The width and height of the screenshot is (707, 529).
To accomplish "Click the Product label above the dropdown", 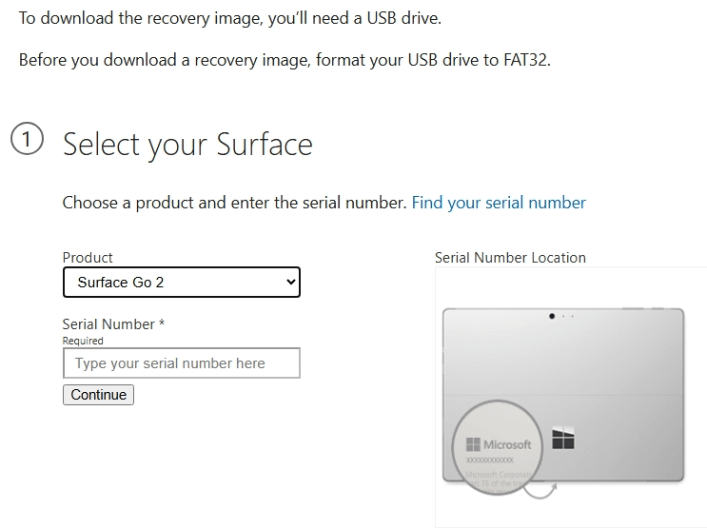I will click(x=88, y=258).
